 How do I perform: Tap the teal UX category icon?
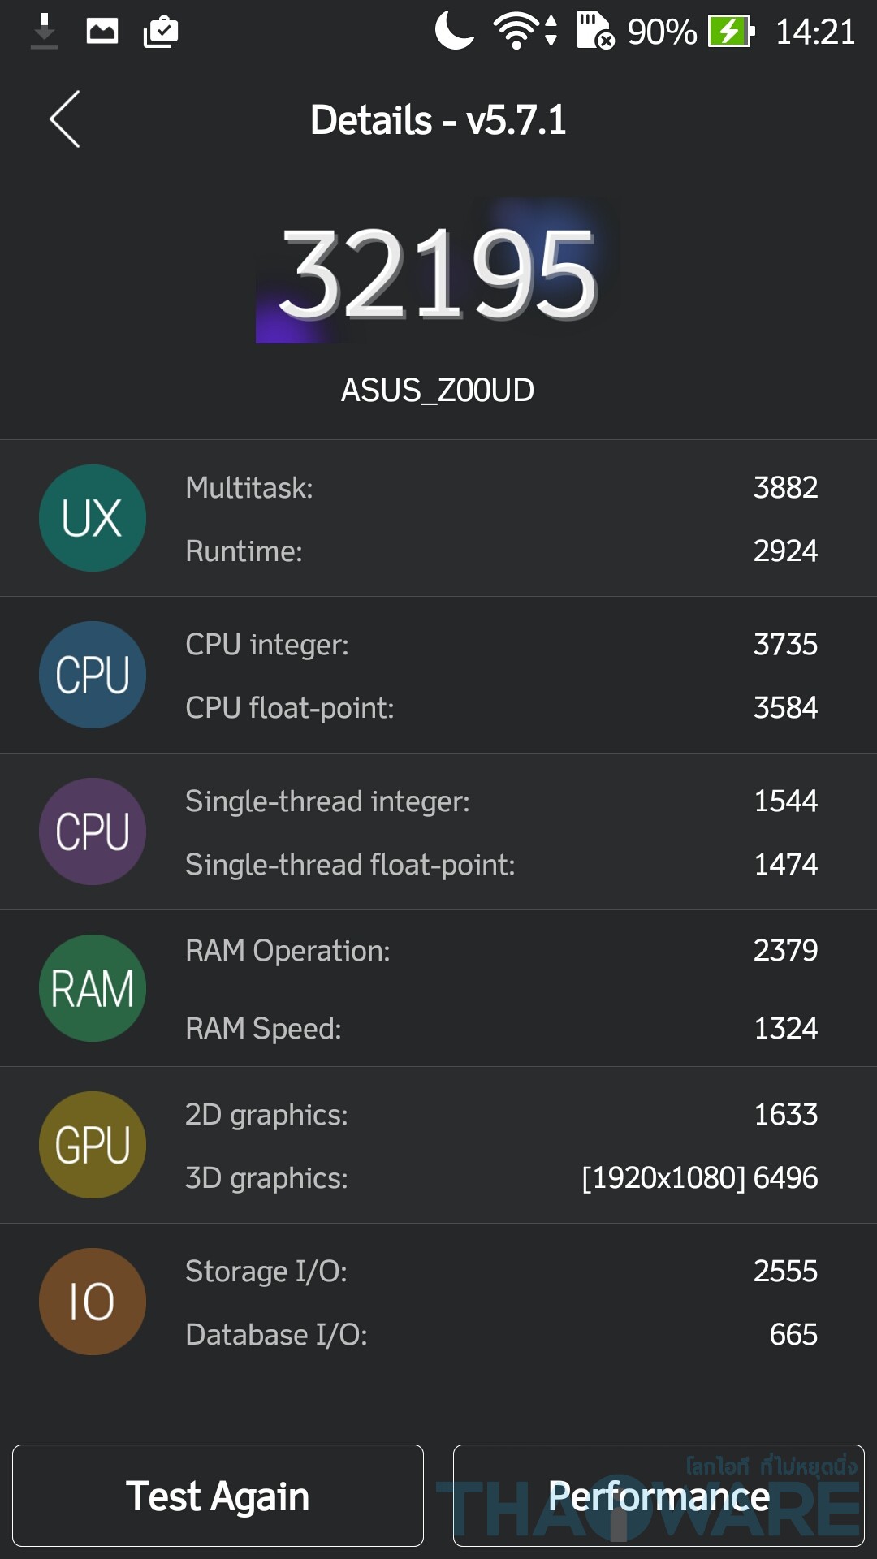[93, 518]
